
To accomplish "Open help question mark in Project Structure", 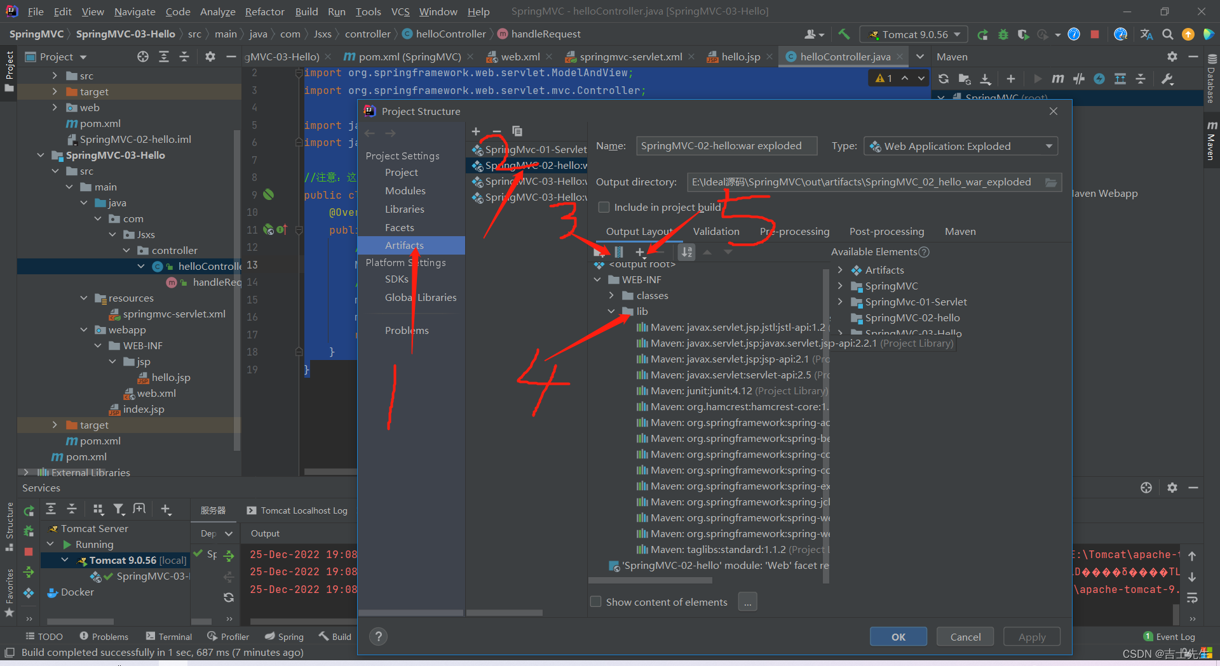I will pos(379,637).
